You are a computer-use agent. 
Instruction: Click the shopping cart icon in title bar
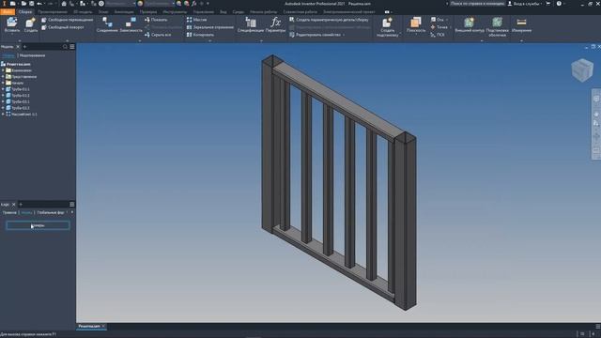coord(548,4)
